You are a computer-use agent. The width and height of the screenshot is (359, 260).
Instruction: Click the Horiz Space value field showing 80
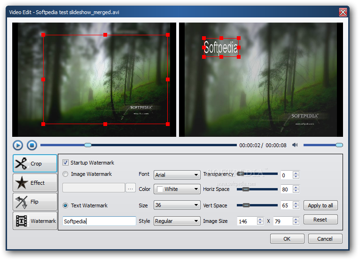pos(287,189)
